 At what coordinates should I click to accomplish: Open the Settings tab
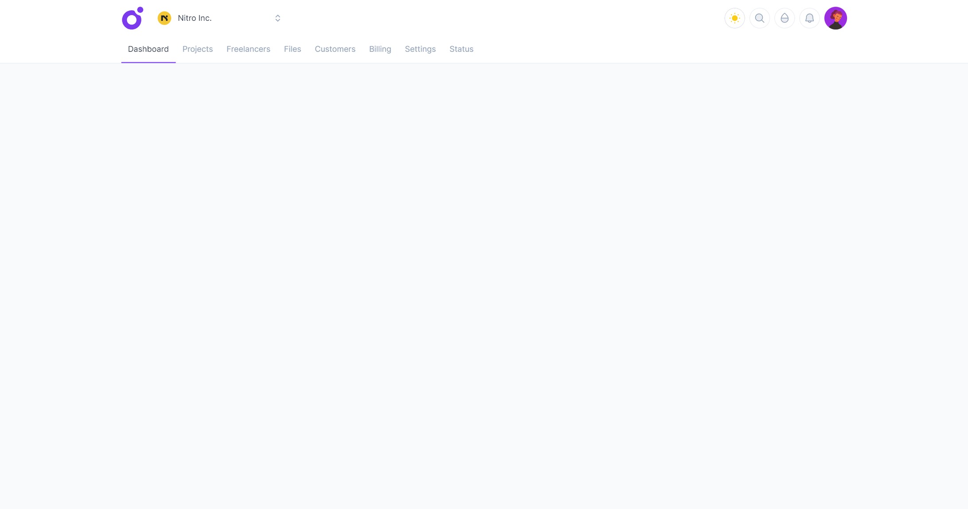click(420, 49)
